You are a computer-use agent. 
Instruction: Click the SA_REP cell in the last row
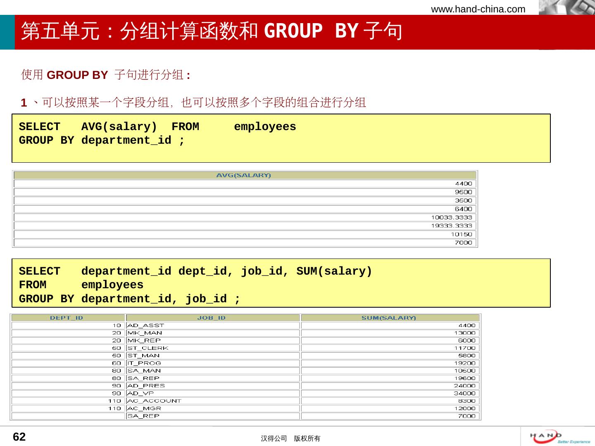pyautogui.click(x=213, y=416)
